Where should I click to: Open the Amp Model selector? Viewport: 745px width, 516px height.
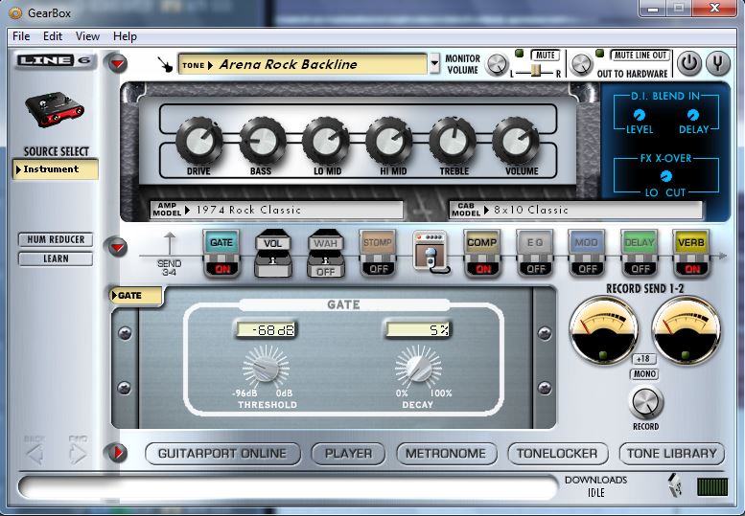(x=276, y=210)
